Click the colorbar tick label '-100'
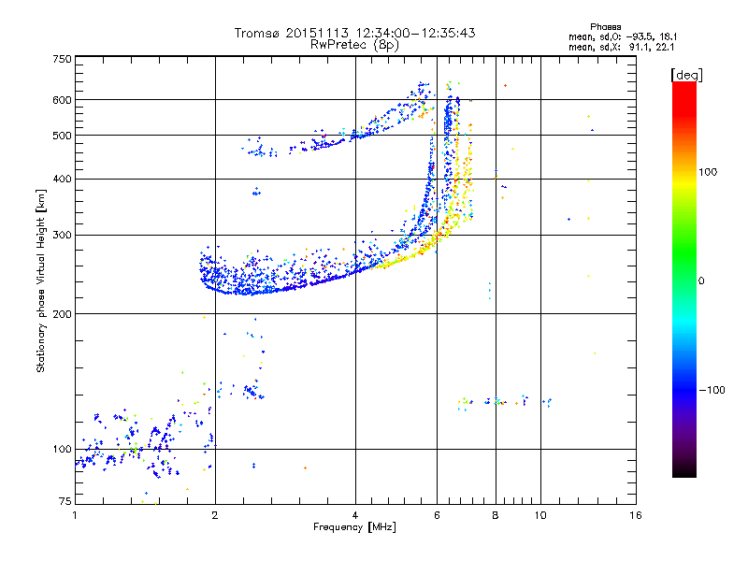 click(x=712, y=390)
